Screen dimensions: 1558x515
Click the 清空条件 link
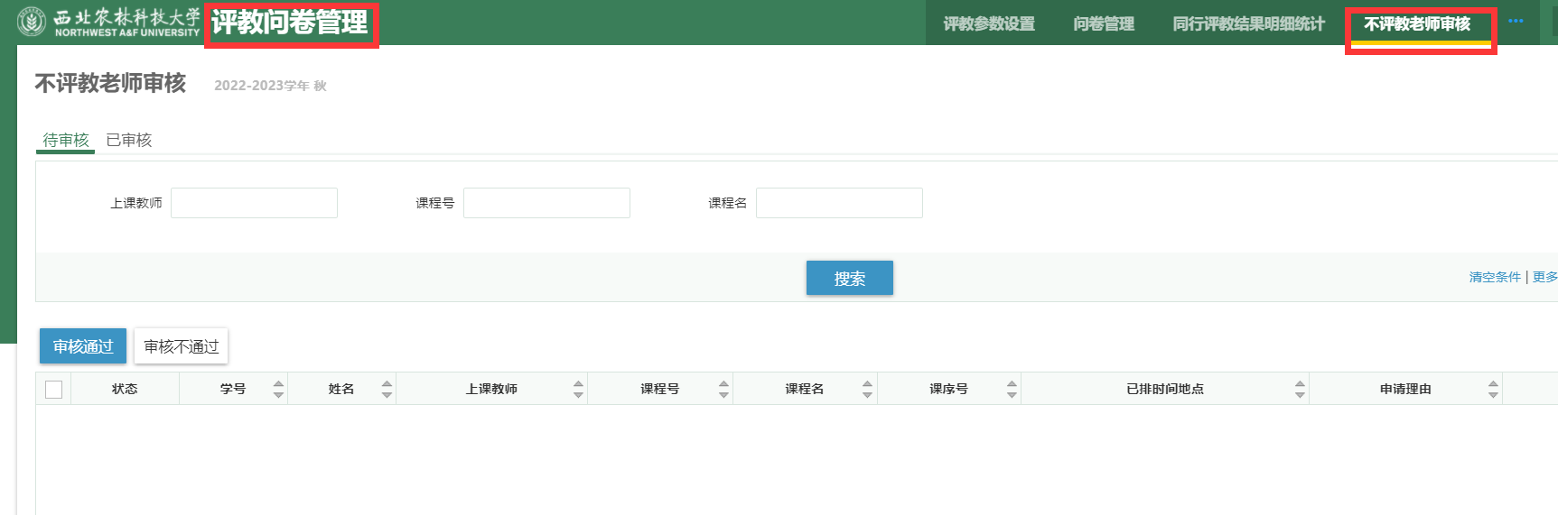coord(1495,277)
